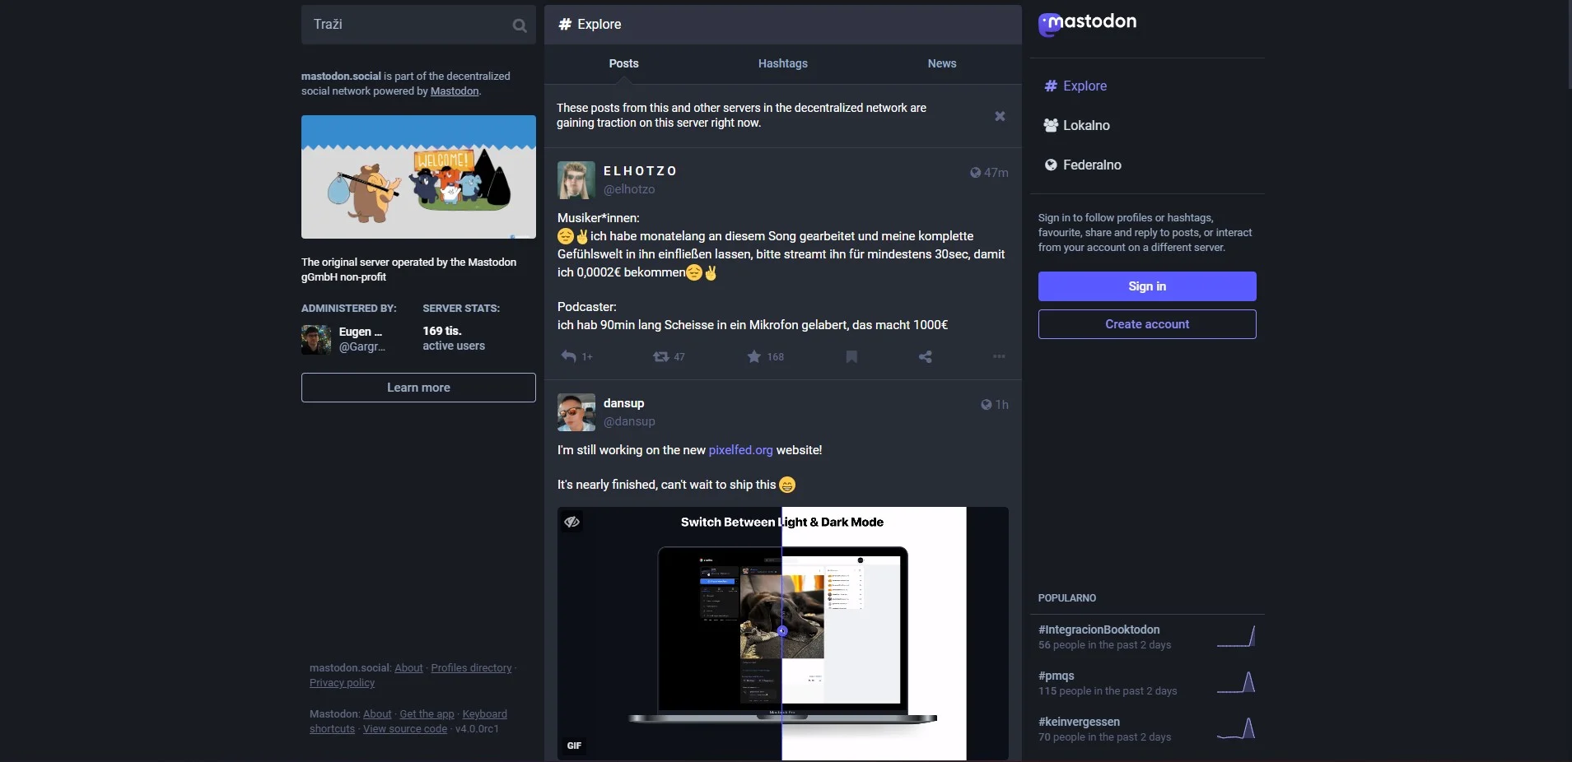The width and height of the screenshot is (1572, 762).
Task: Dismiss the trending posts info banner
Action: click(1000, 116)
